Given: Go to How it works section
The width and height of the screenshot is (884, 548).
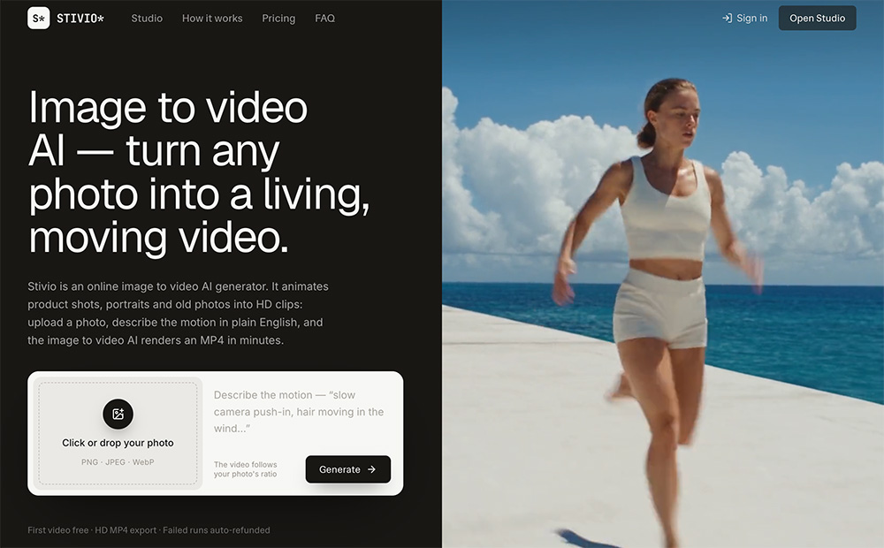Looking at the screenshot, I should coord(212,18).
